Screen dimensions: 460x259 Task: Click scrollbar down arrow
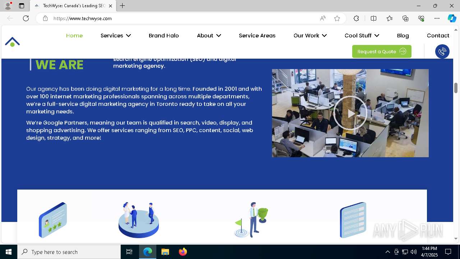click(456, 238)
